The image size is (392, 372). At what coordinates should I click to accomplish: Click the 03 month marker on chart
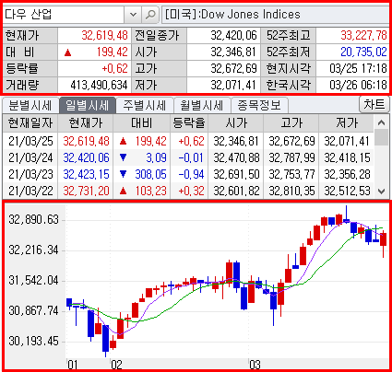[x=255, y=365]
